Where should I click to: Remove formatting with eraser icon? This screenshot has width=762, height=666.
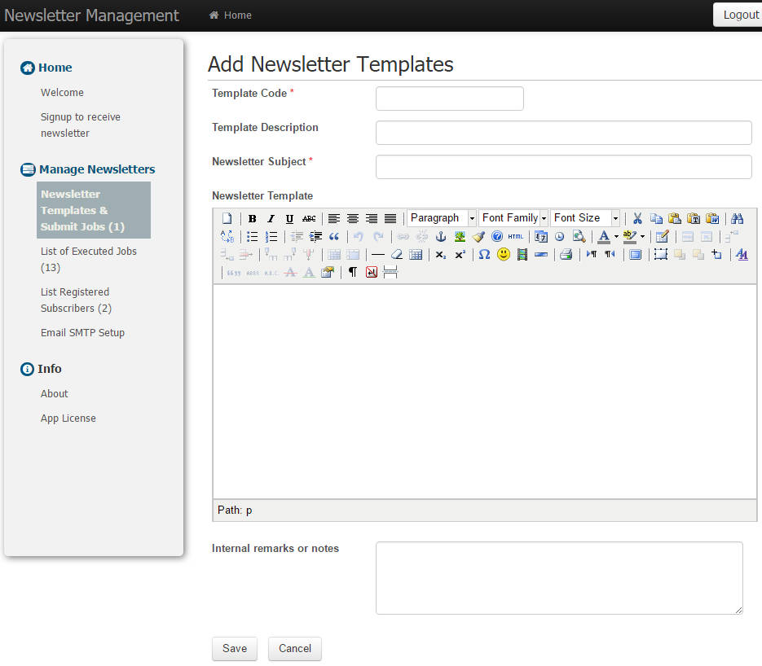coord(397,254)
